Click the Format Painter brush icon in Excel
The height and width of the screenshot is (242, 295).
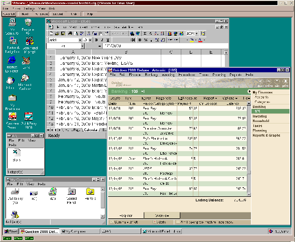(107, 33)
